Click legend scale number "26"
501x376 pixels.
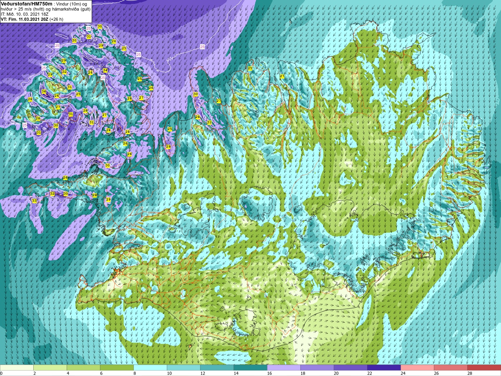tap(436, 374)
